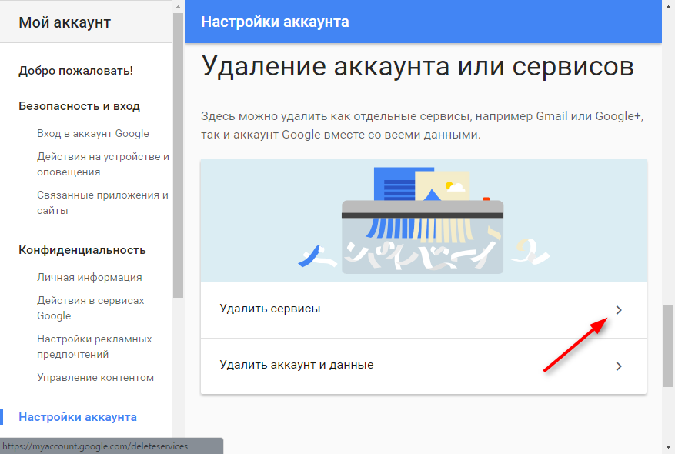
Task: Open the Безопасность и вход section
Action: click(79, 106)
